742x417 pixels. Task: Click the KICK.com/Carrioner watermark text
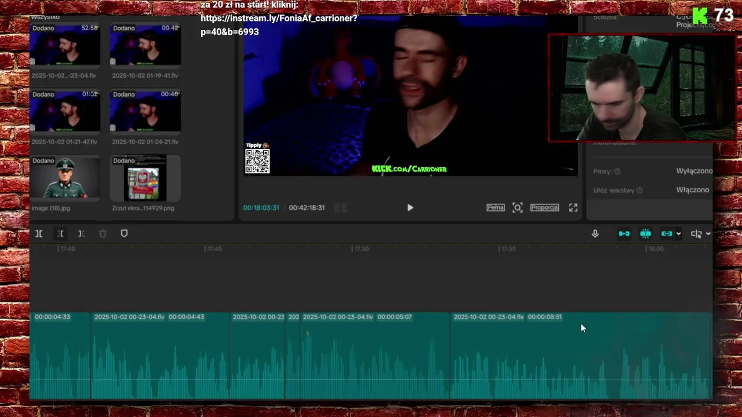(x=409, y=169)
